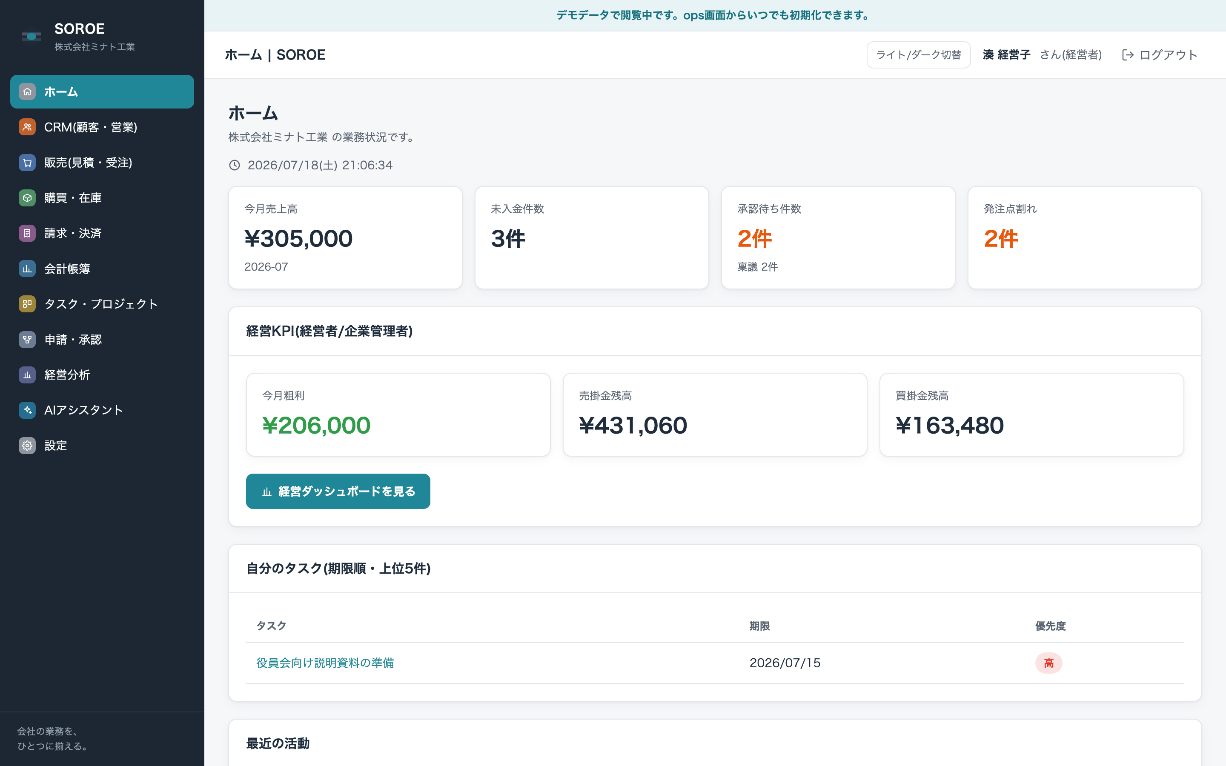Click due date 2026/07/15
The width and height of the screenshot is (1226, 766).
pyautogui.click(x=785, y=663)
